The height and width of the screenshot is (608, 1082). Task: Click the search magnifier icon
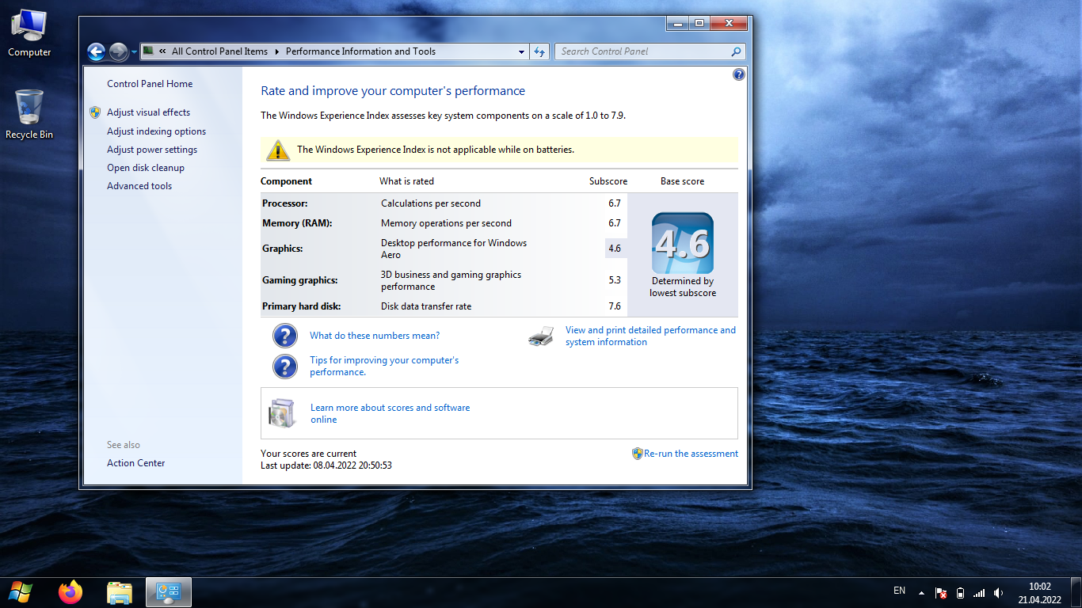coord(736,51)
